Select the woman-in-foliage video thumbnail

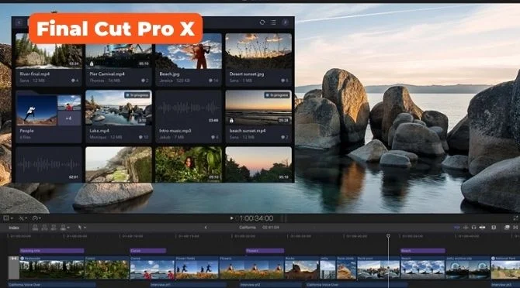(189, 165)
